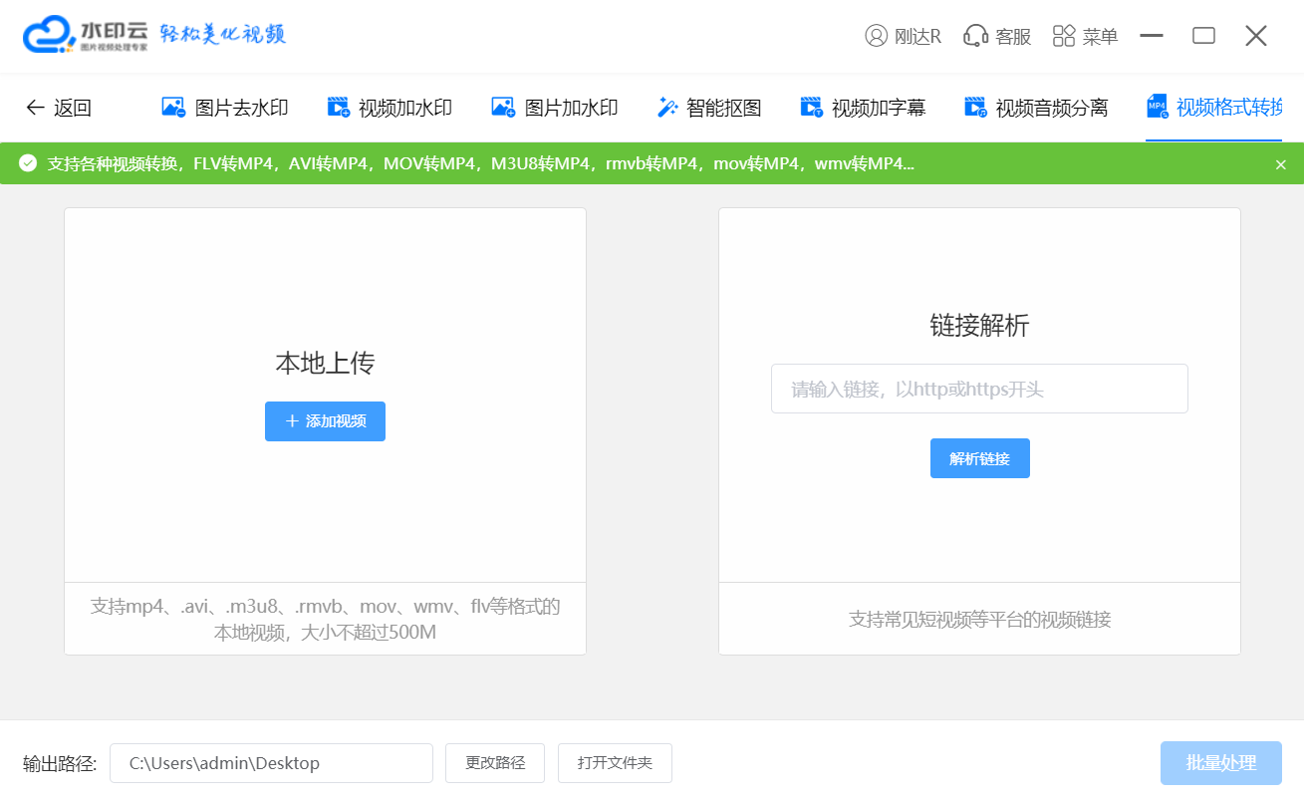The width and height of the screenshot is (1304, 804).
Task: Select the 智能抠图 tool
Action: (x=708, y=108)
